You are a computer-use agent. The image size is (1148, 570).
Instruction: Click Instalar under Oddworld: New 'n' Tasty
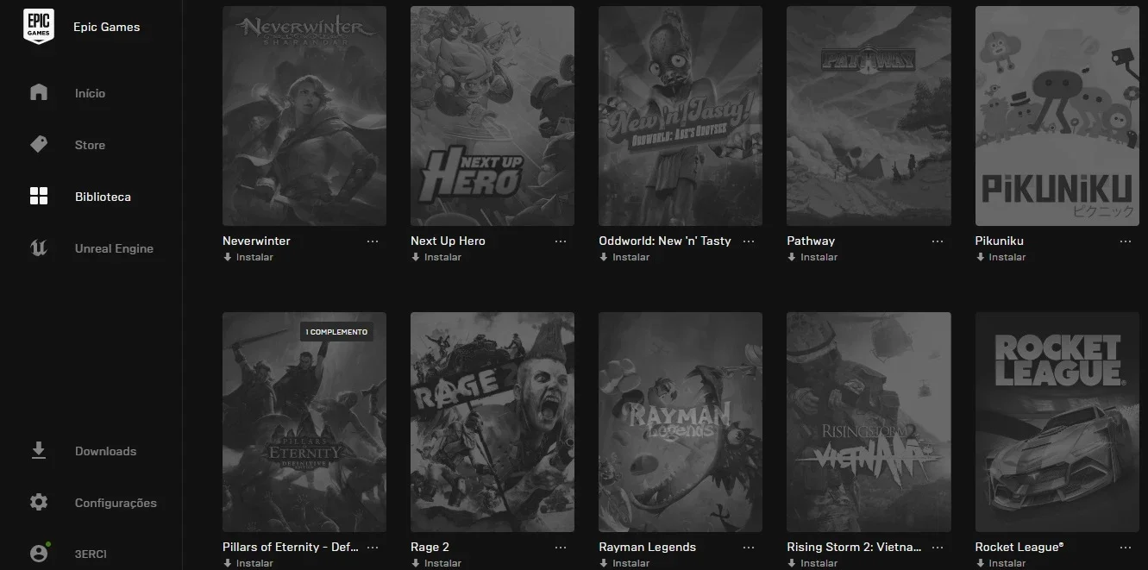click(624, 257)
